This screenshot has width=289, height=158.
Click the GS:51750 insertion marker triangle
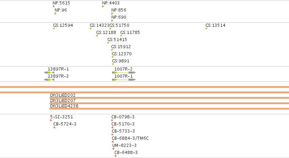tap(110, 29)
